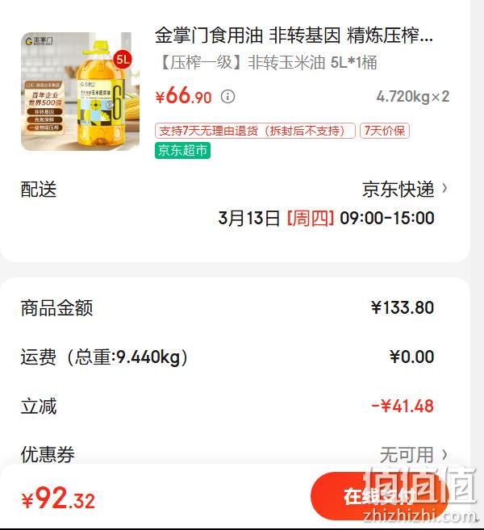
Task: Click the 4.720kg×2 quantity label
Action: click(413, 97)
